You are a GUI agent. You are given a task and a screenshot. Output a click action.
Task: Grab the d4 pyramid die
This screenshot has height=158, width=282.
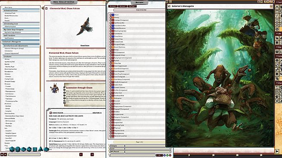pos(41,149)
